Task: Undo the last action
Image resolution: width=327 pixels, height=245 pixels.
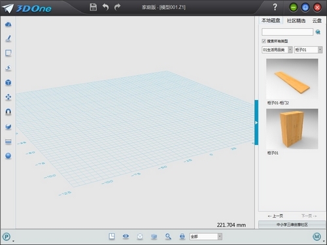Action: coord(105,7)
